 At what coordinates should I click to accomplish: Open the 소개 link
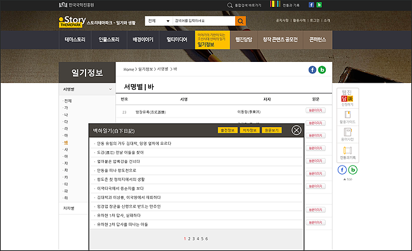326,20
